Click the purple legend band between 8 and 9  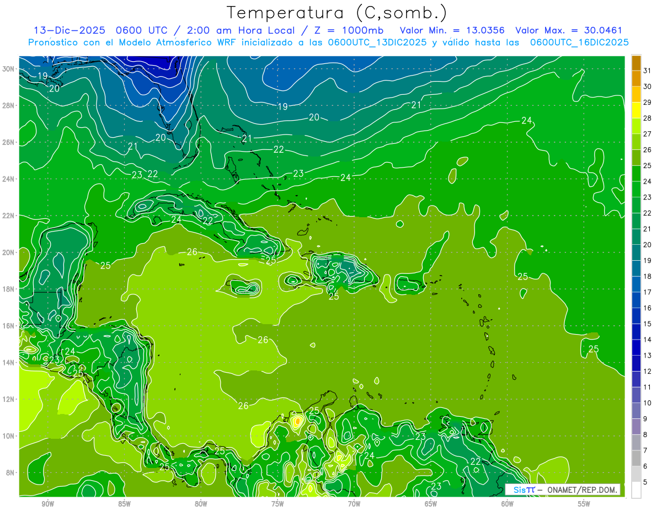tap(636, 426)
